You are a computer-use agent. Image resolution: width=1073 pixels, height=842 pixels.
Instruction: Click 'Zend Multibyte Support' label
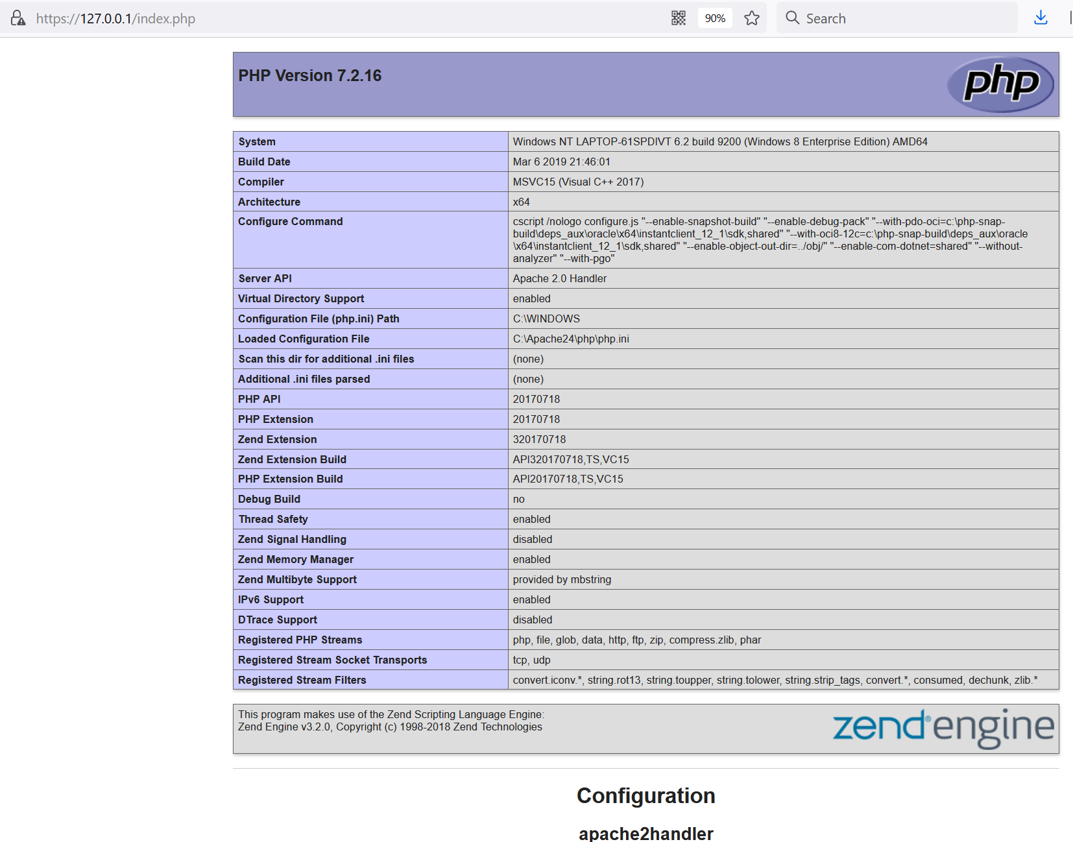(x=298, y=579)
